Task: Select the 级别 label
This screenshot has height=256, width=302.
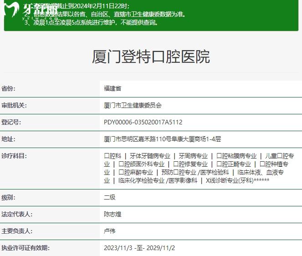Action: 8,198
